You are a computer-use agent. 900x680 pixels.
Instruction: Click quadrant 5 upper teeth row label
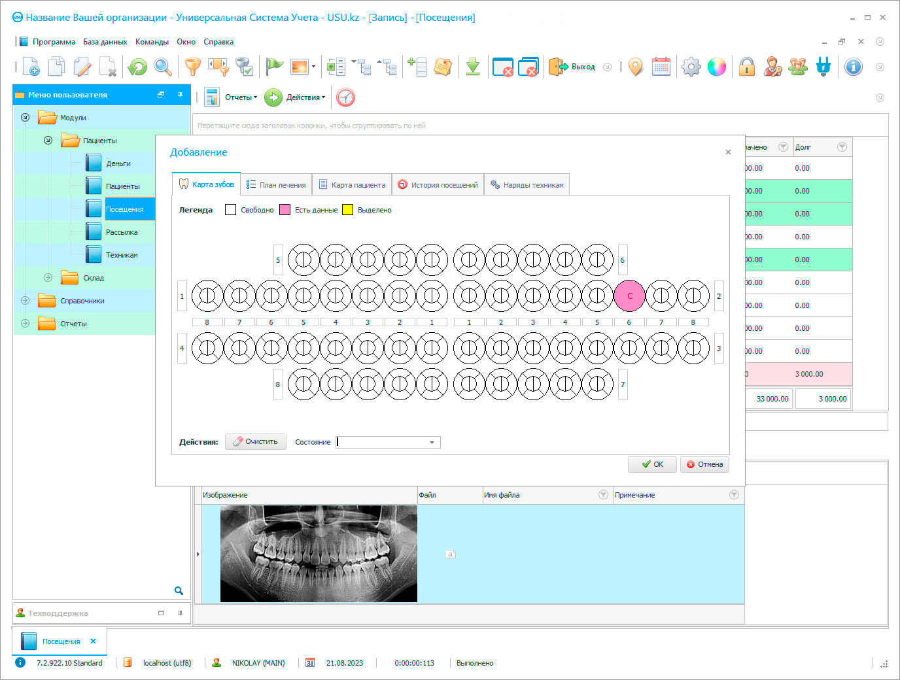click(278, 260)
